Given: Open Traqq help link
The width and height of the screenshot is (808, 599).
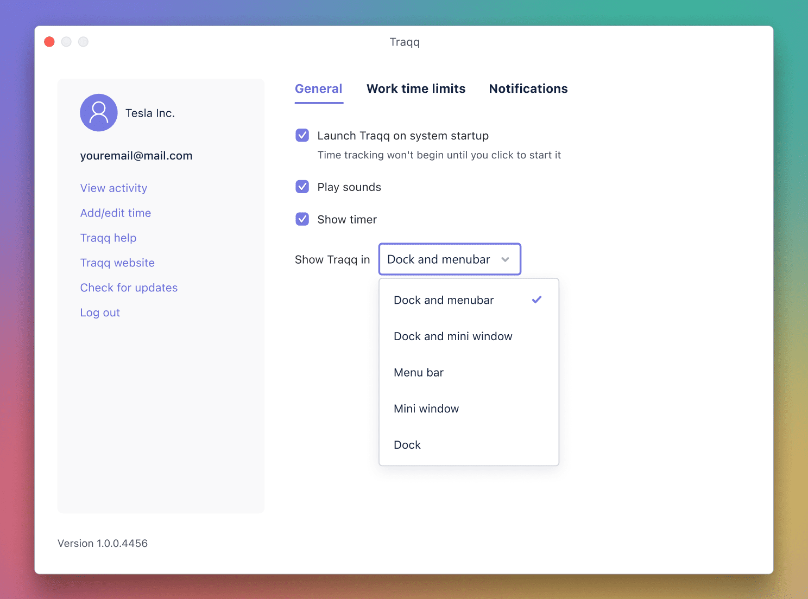Looking at the screenshot, I should (108, 238).
